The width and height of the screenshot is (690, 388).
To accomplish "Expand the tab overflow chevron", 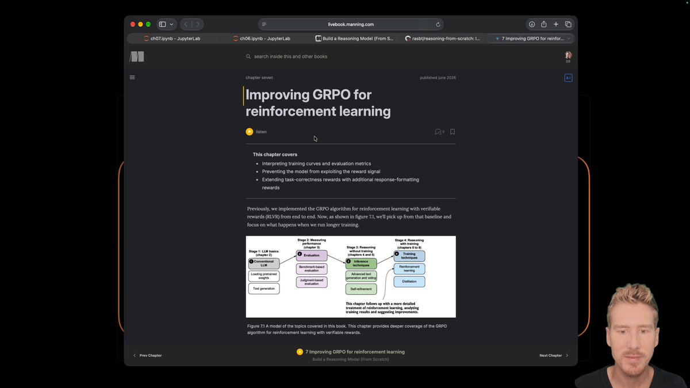I will tap(569, 39).
